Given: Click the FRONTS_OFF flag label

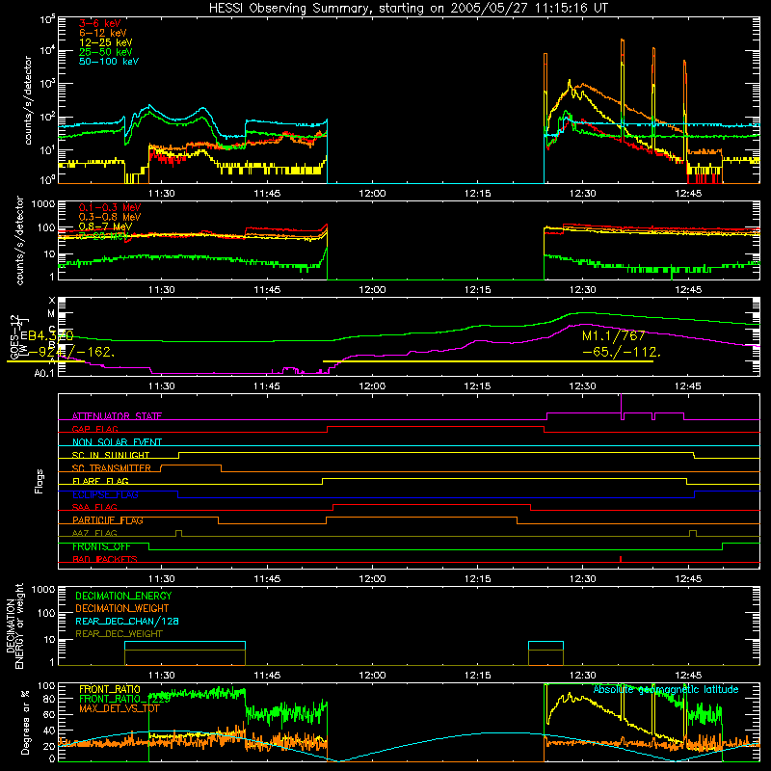Looking at the screenshot, I should coord(101,546).
